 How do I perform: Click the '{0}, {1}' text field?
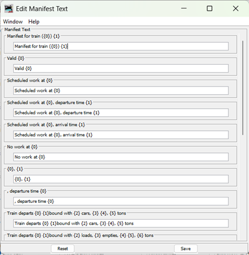121,179
